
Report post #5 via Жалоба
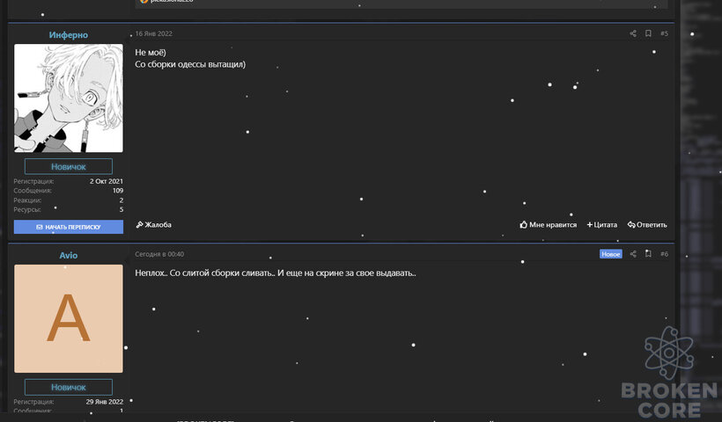[154, 225]
